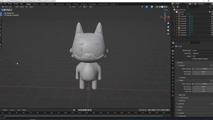This screenshot has width=213, height=120.
Task: Open the Keying menu in timeline
Action: pyautogui.click(x=13, y=110)
